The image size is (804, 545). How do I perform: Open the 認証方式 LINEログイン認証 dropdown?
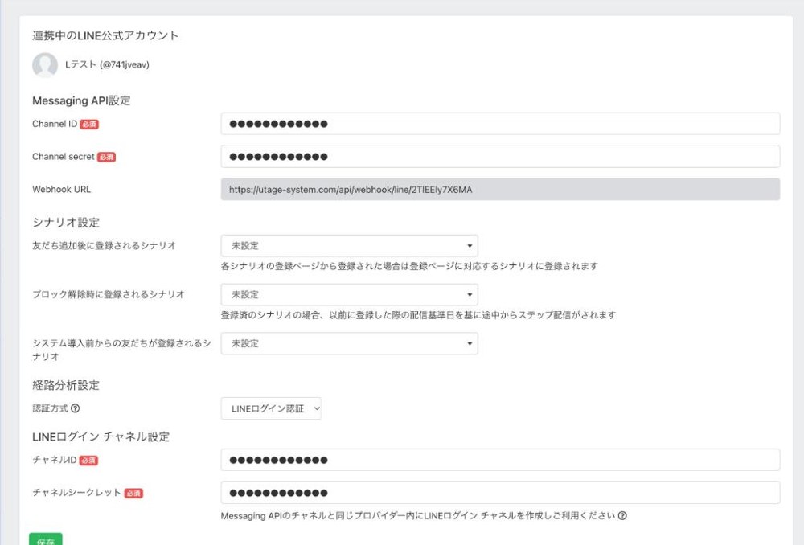[x=271, y=408]
